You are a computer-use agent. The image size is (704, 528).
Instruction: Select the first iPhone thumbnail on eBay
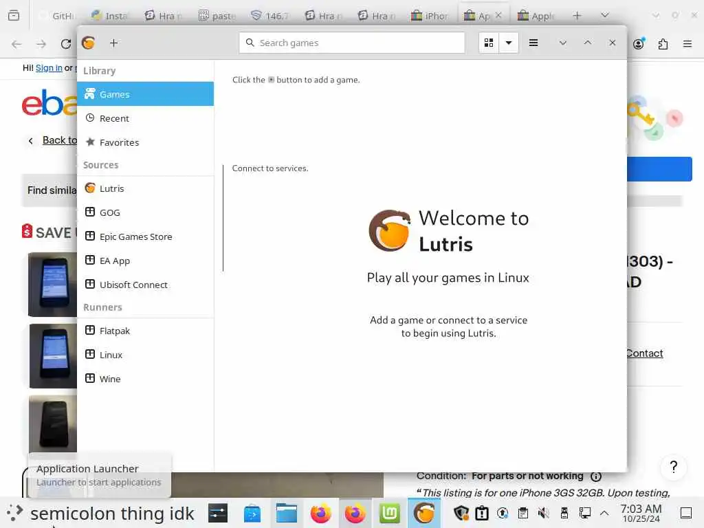[52, 285]
